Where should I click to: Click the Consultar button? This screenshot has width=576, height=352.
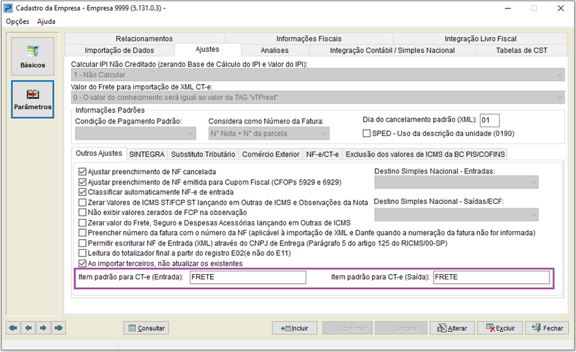point(146,328)
